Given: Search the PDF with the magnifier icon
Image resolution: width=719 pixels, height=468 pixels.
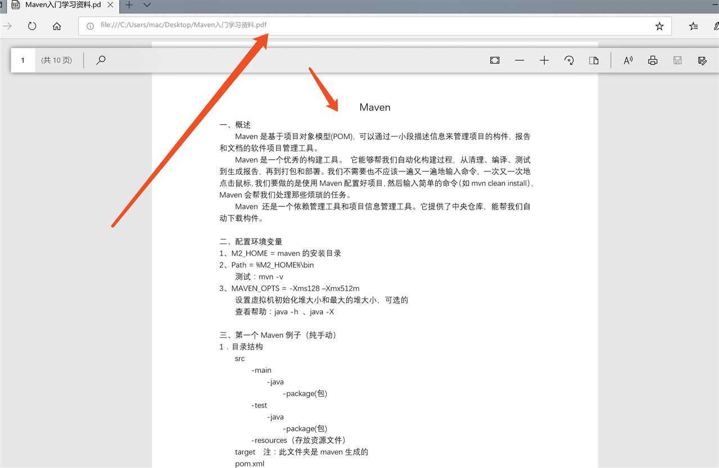Looking at the screenshot, I should 101,60.
